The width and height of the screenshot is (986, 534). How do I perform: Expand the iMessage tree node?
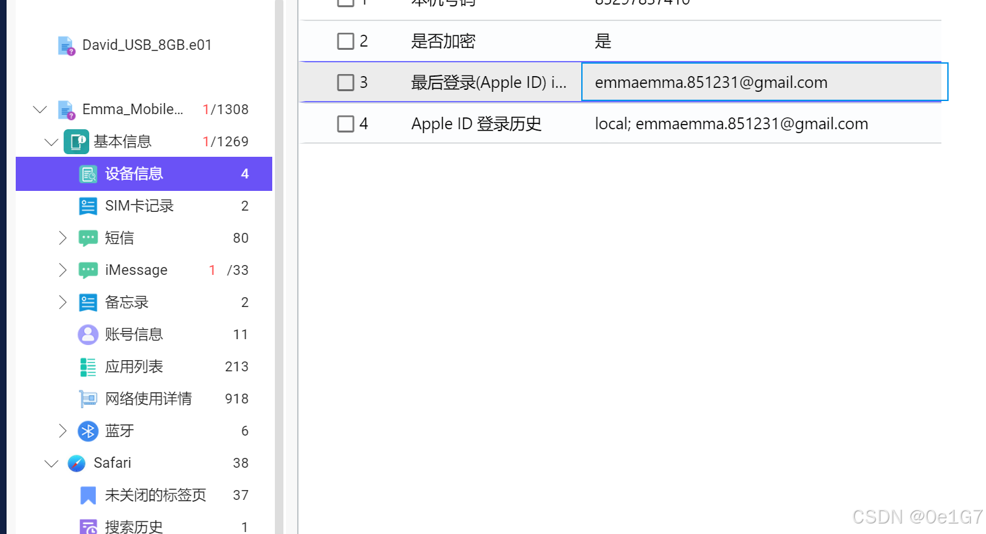coord(62,270)
